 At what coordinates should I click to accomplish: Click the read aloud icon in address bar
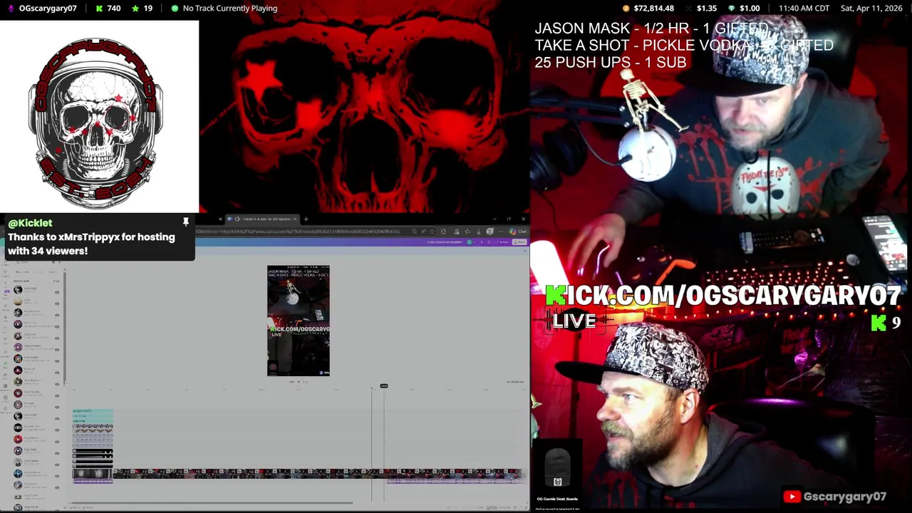click(x=423, y=232)
